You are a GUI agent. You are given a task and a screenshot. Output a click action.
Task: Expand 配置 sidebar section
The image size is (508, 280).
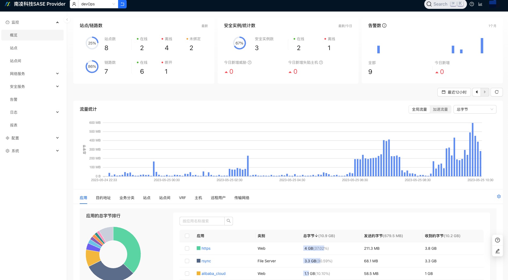pos(57,138)
